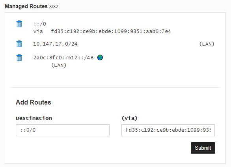Select the ::/0 route destination text
The image size is (231, 167).
pyautogui.click(x=40, y=24)
